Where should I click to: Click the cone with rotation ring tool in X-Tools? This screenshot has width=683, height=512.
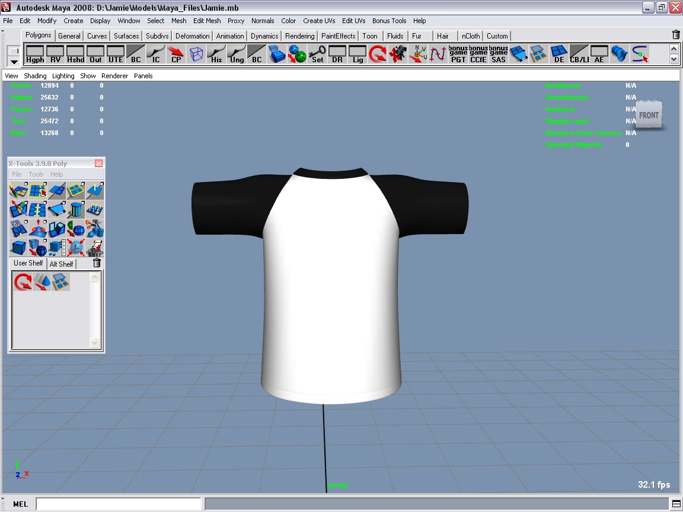click(x=37, y=229)
